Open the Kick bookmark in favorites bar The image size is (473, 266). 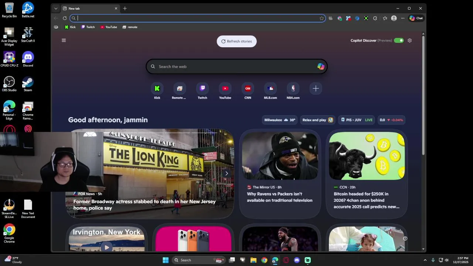click(70, 27)
